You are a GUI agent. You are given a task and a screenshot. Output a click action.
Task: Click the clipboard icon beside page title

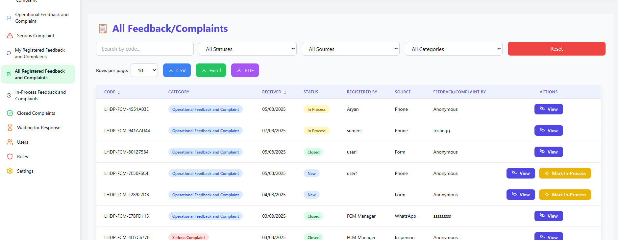coord(103,29)
